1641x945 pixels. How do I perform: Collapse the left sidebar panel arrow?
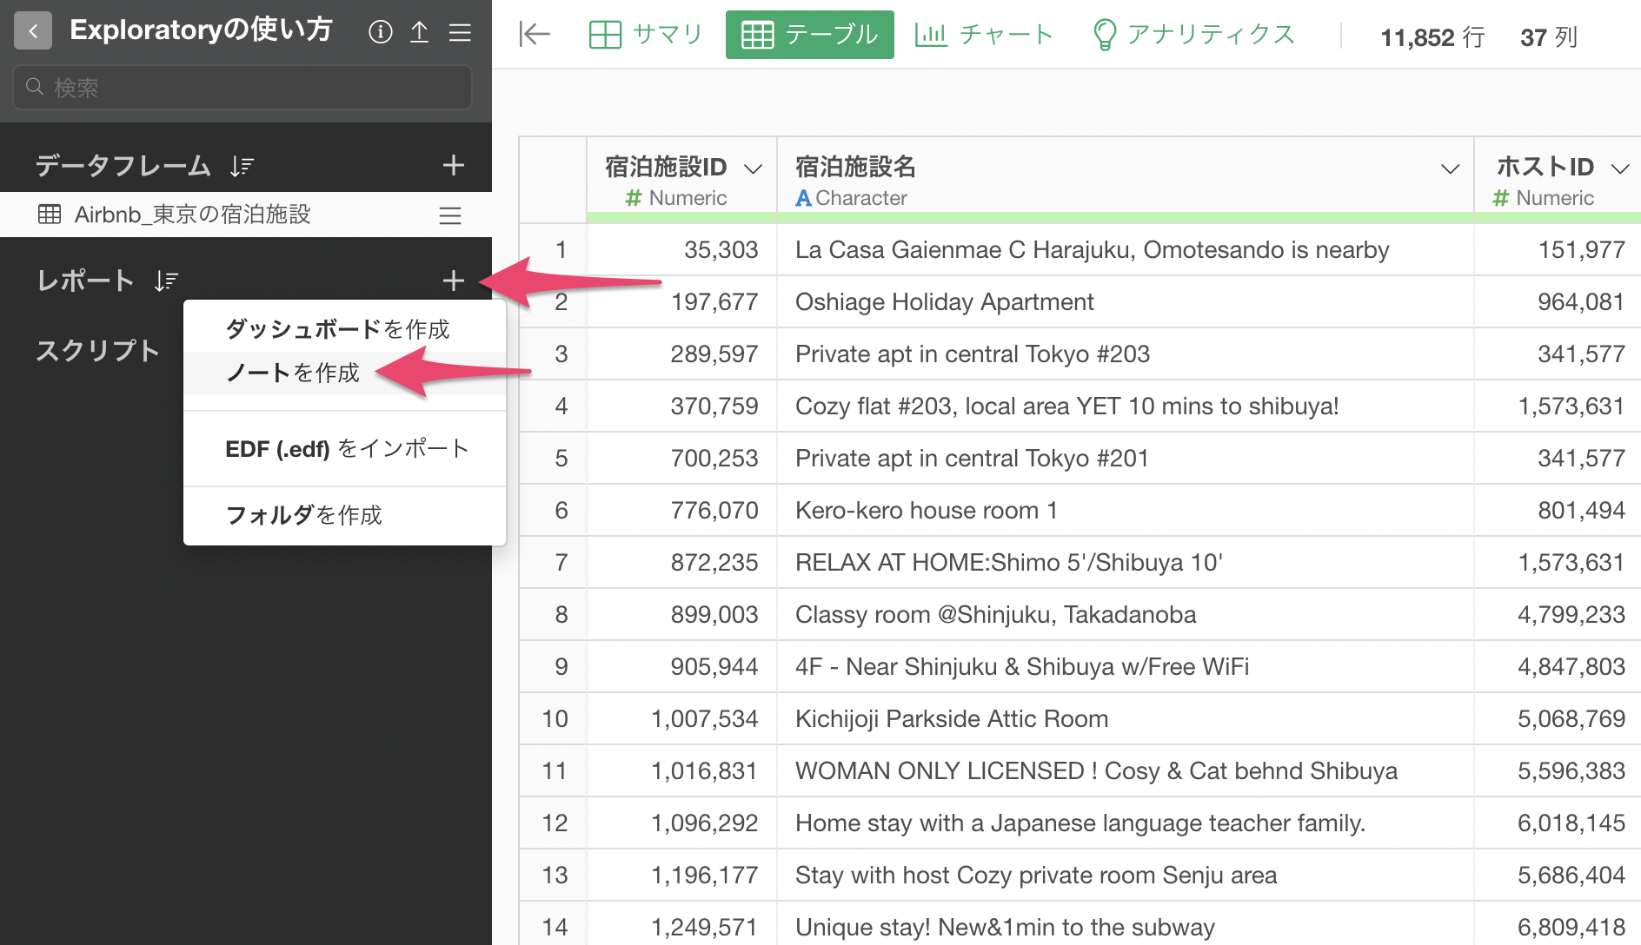pyautogui.click(x=534, y=34)
